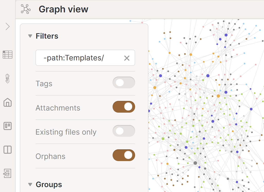Click the insert-into-document icon at the ribbon bottom
Screen dimensions: 264x192
[x=7, y=173]
